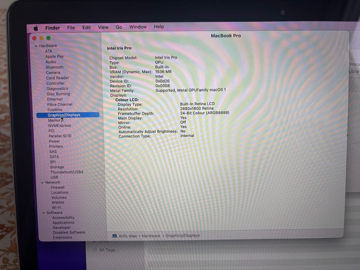The width and height of the screenshot is (360, 270).
Task: Select SAS in the sidebar
Action: pyautogui.click(x=53, y=152)
